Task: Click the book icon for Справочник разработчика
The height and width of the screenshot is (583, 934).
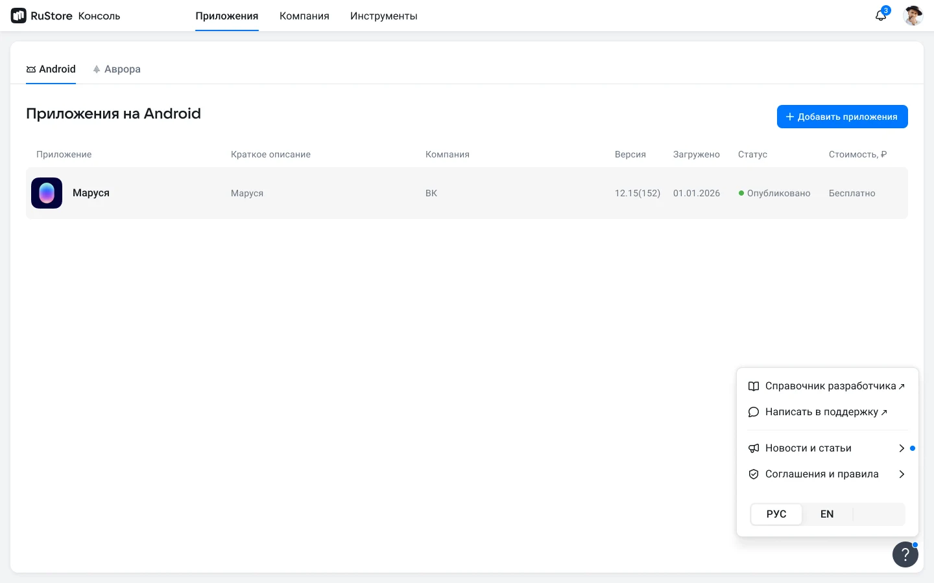Action: pos(754,386)
